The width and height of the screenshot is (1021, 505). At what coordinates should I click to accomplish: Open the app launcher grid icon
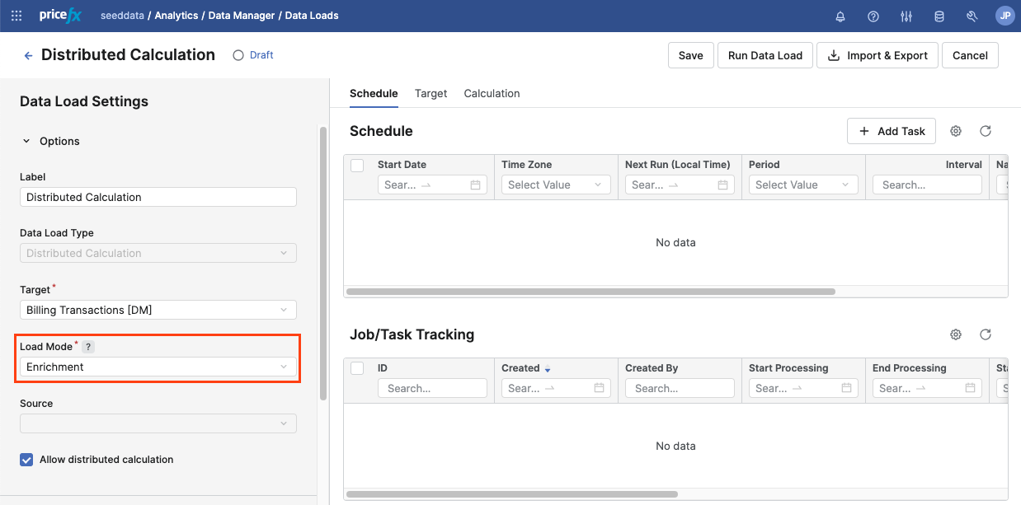(16, 16)
